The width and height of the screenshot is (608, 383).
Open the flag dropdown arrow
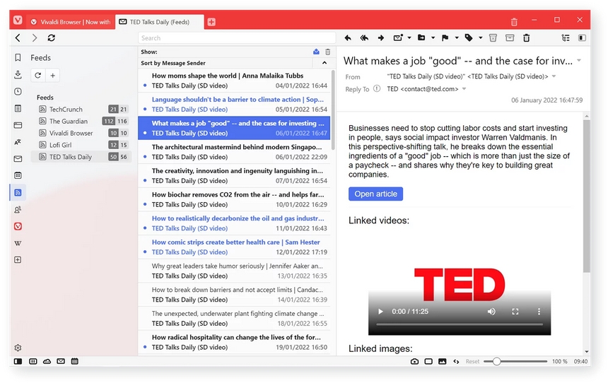click(457, 38)
